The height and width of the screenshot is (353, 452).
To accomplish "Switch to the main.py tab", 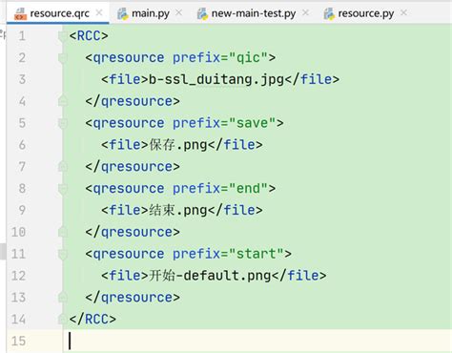I will coord(151,13).
